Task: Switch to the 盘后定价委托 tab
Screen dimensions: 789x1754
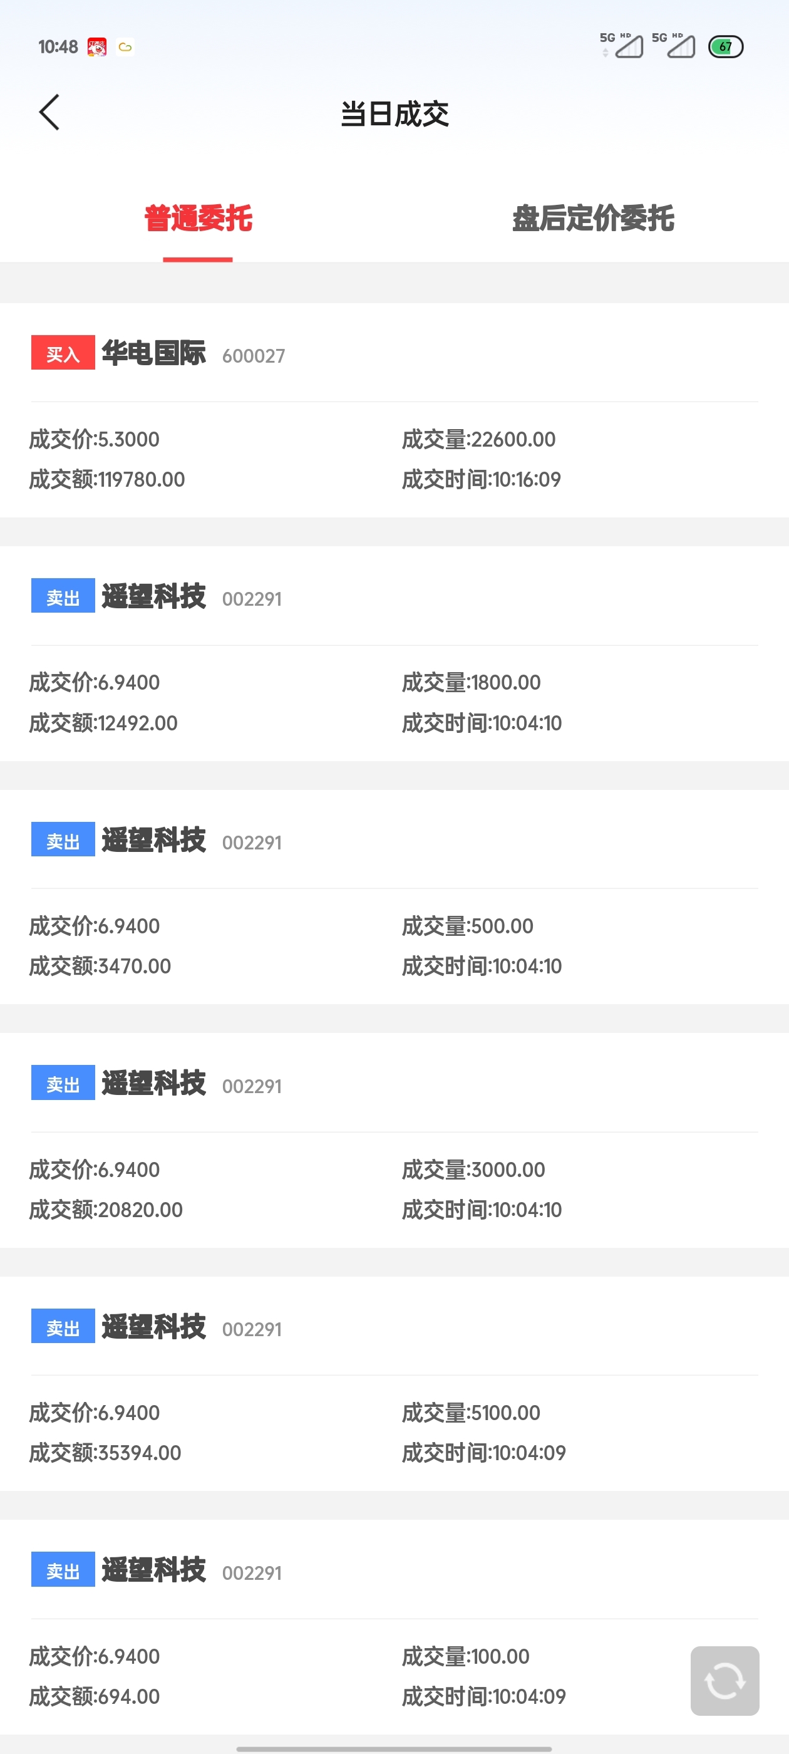Action: click(x=592, y=219)
